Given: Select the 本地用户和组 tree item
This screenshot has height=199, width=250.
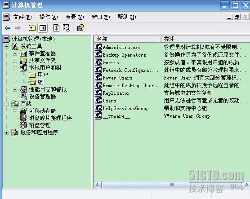Looking at the screenshot, I should coord(45,68).
